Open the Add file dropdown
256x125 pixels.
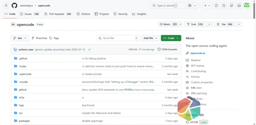point(150,38)
